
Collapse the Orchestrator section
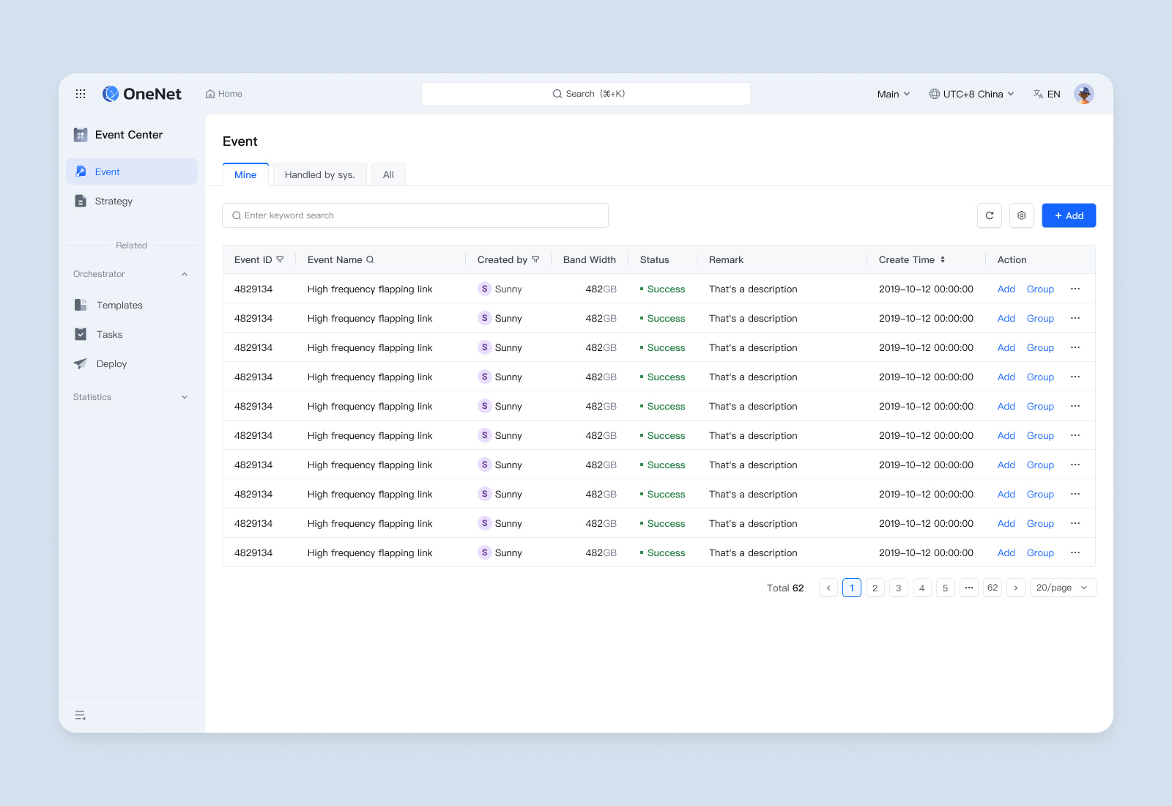click(183, 273)
